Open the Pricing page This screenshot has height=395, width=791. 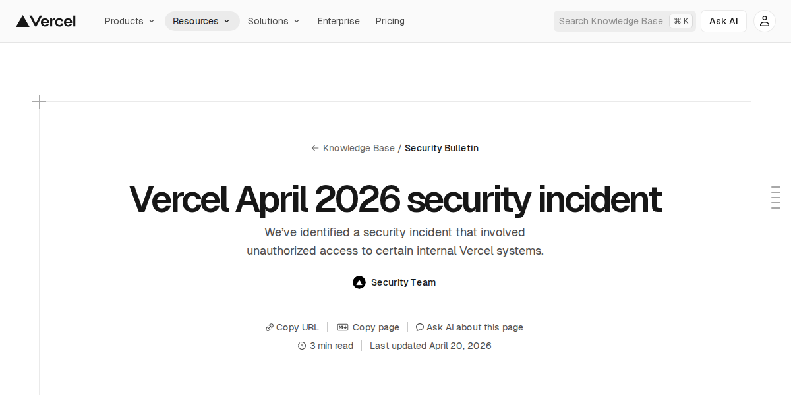pos(390,20)
